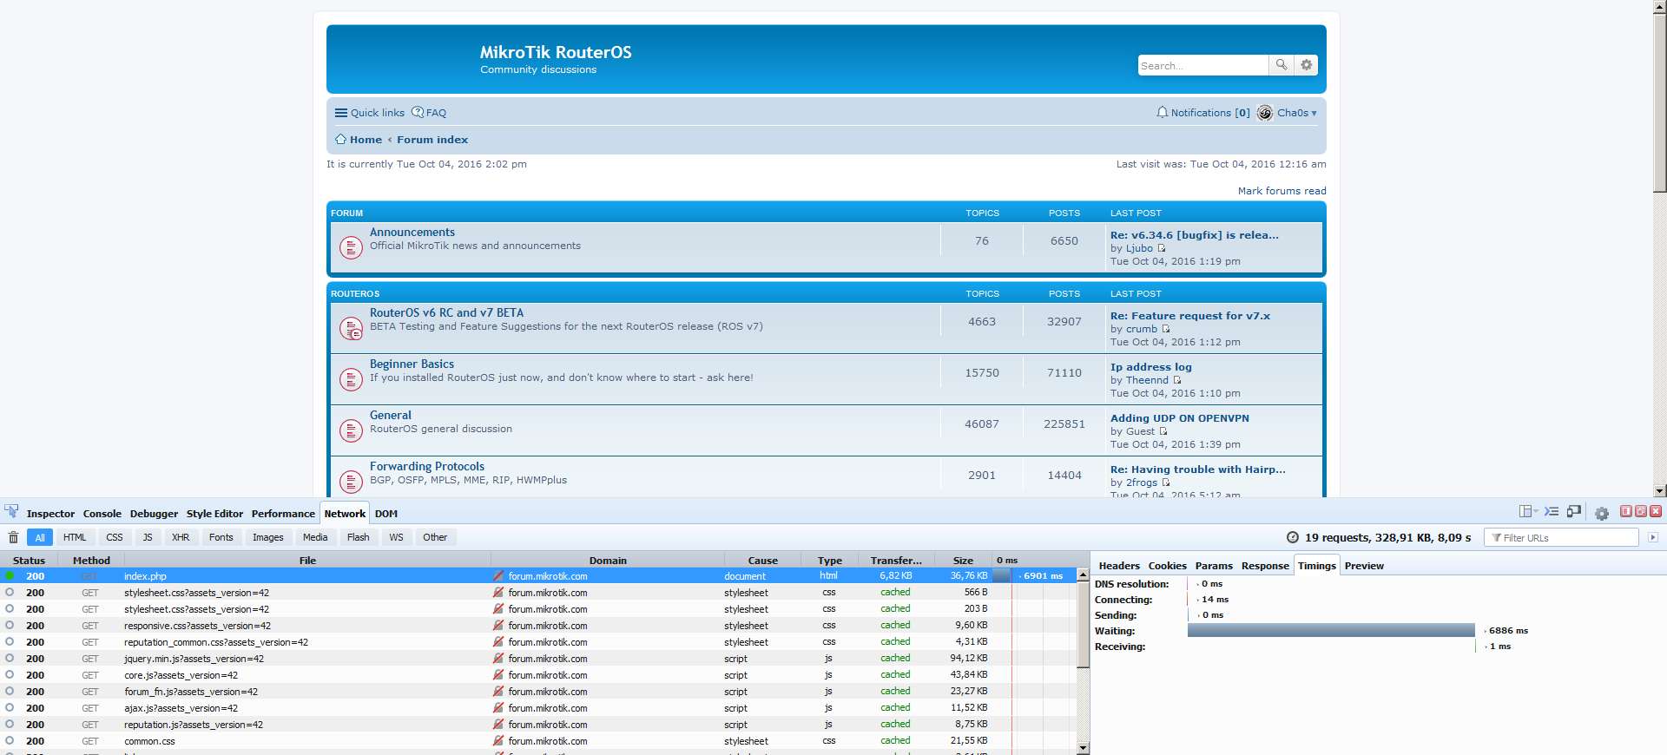
Task: View latest post icon next to crumb
Action: 1166,329
